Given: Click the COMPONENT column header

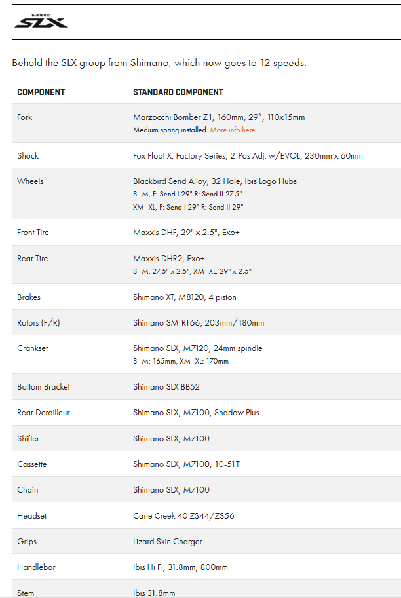Looking at the screenshot, I should [41, 92].
